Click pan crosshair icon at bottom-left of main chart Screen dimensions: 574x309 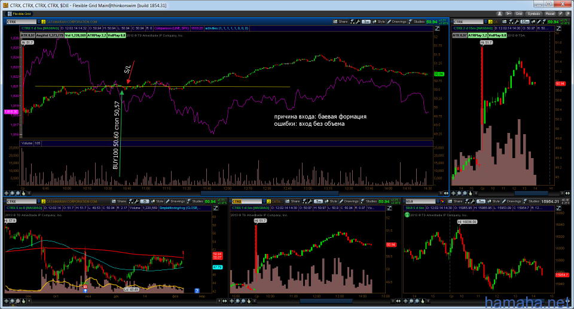[6, 193]
